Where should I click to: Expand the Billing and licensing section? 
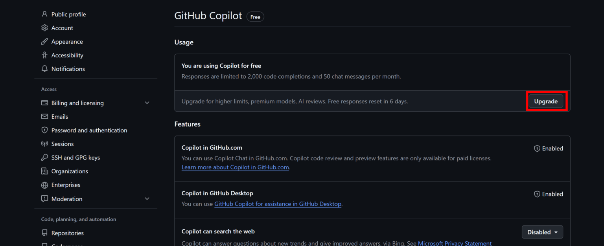147,103
